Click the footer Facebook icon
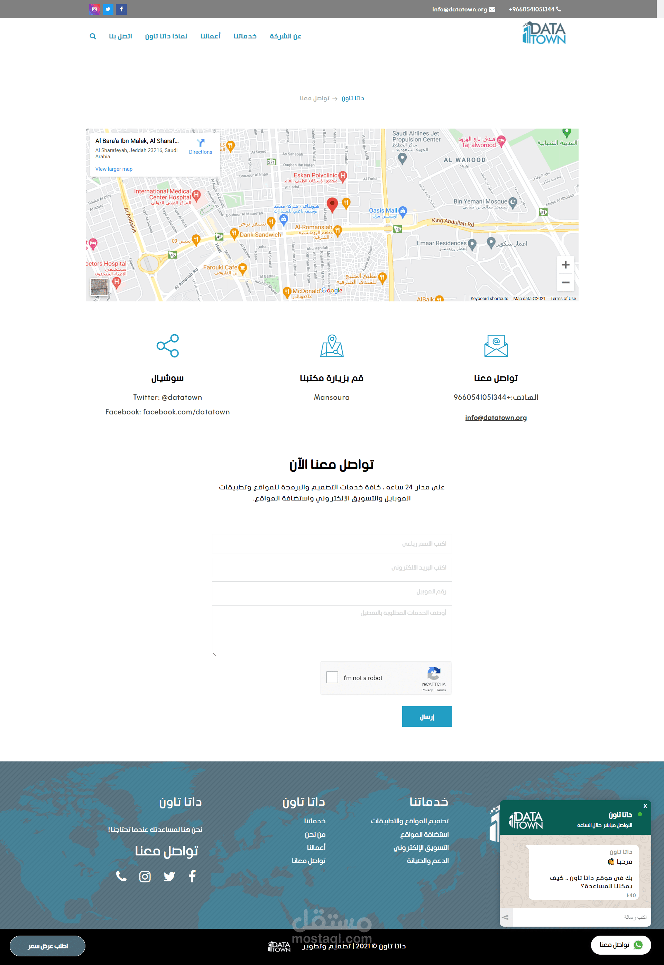664x965 pixels. tap(192, 877)
